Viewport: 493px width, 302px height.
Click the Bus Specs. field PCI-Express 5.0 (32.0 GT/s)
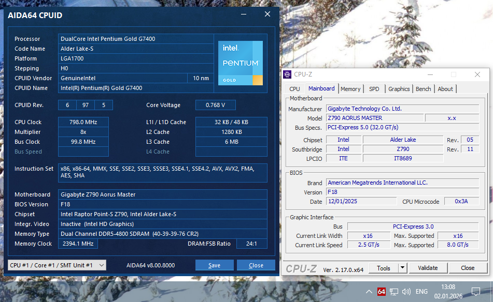coord(402,127)
